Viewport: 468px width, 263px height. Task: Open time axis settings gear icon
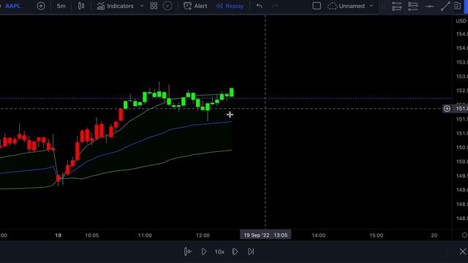(x=464, y=235)
